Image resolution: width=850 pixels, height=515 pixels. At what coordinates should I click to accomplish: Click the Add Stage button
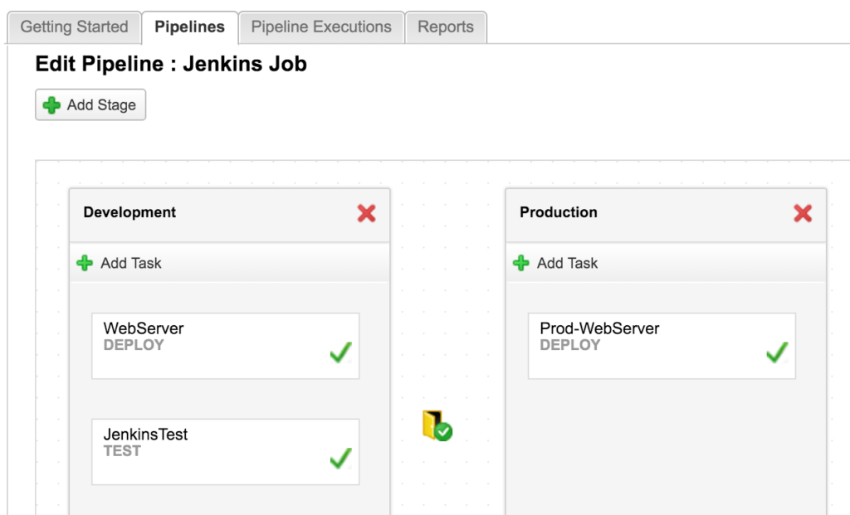click(x=90, y=105)
